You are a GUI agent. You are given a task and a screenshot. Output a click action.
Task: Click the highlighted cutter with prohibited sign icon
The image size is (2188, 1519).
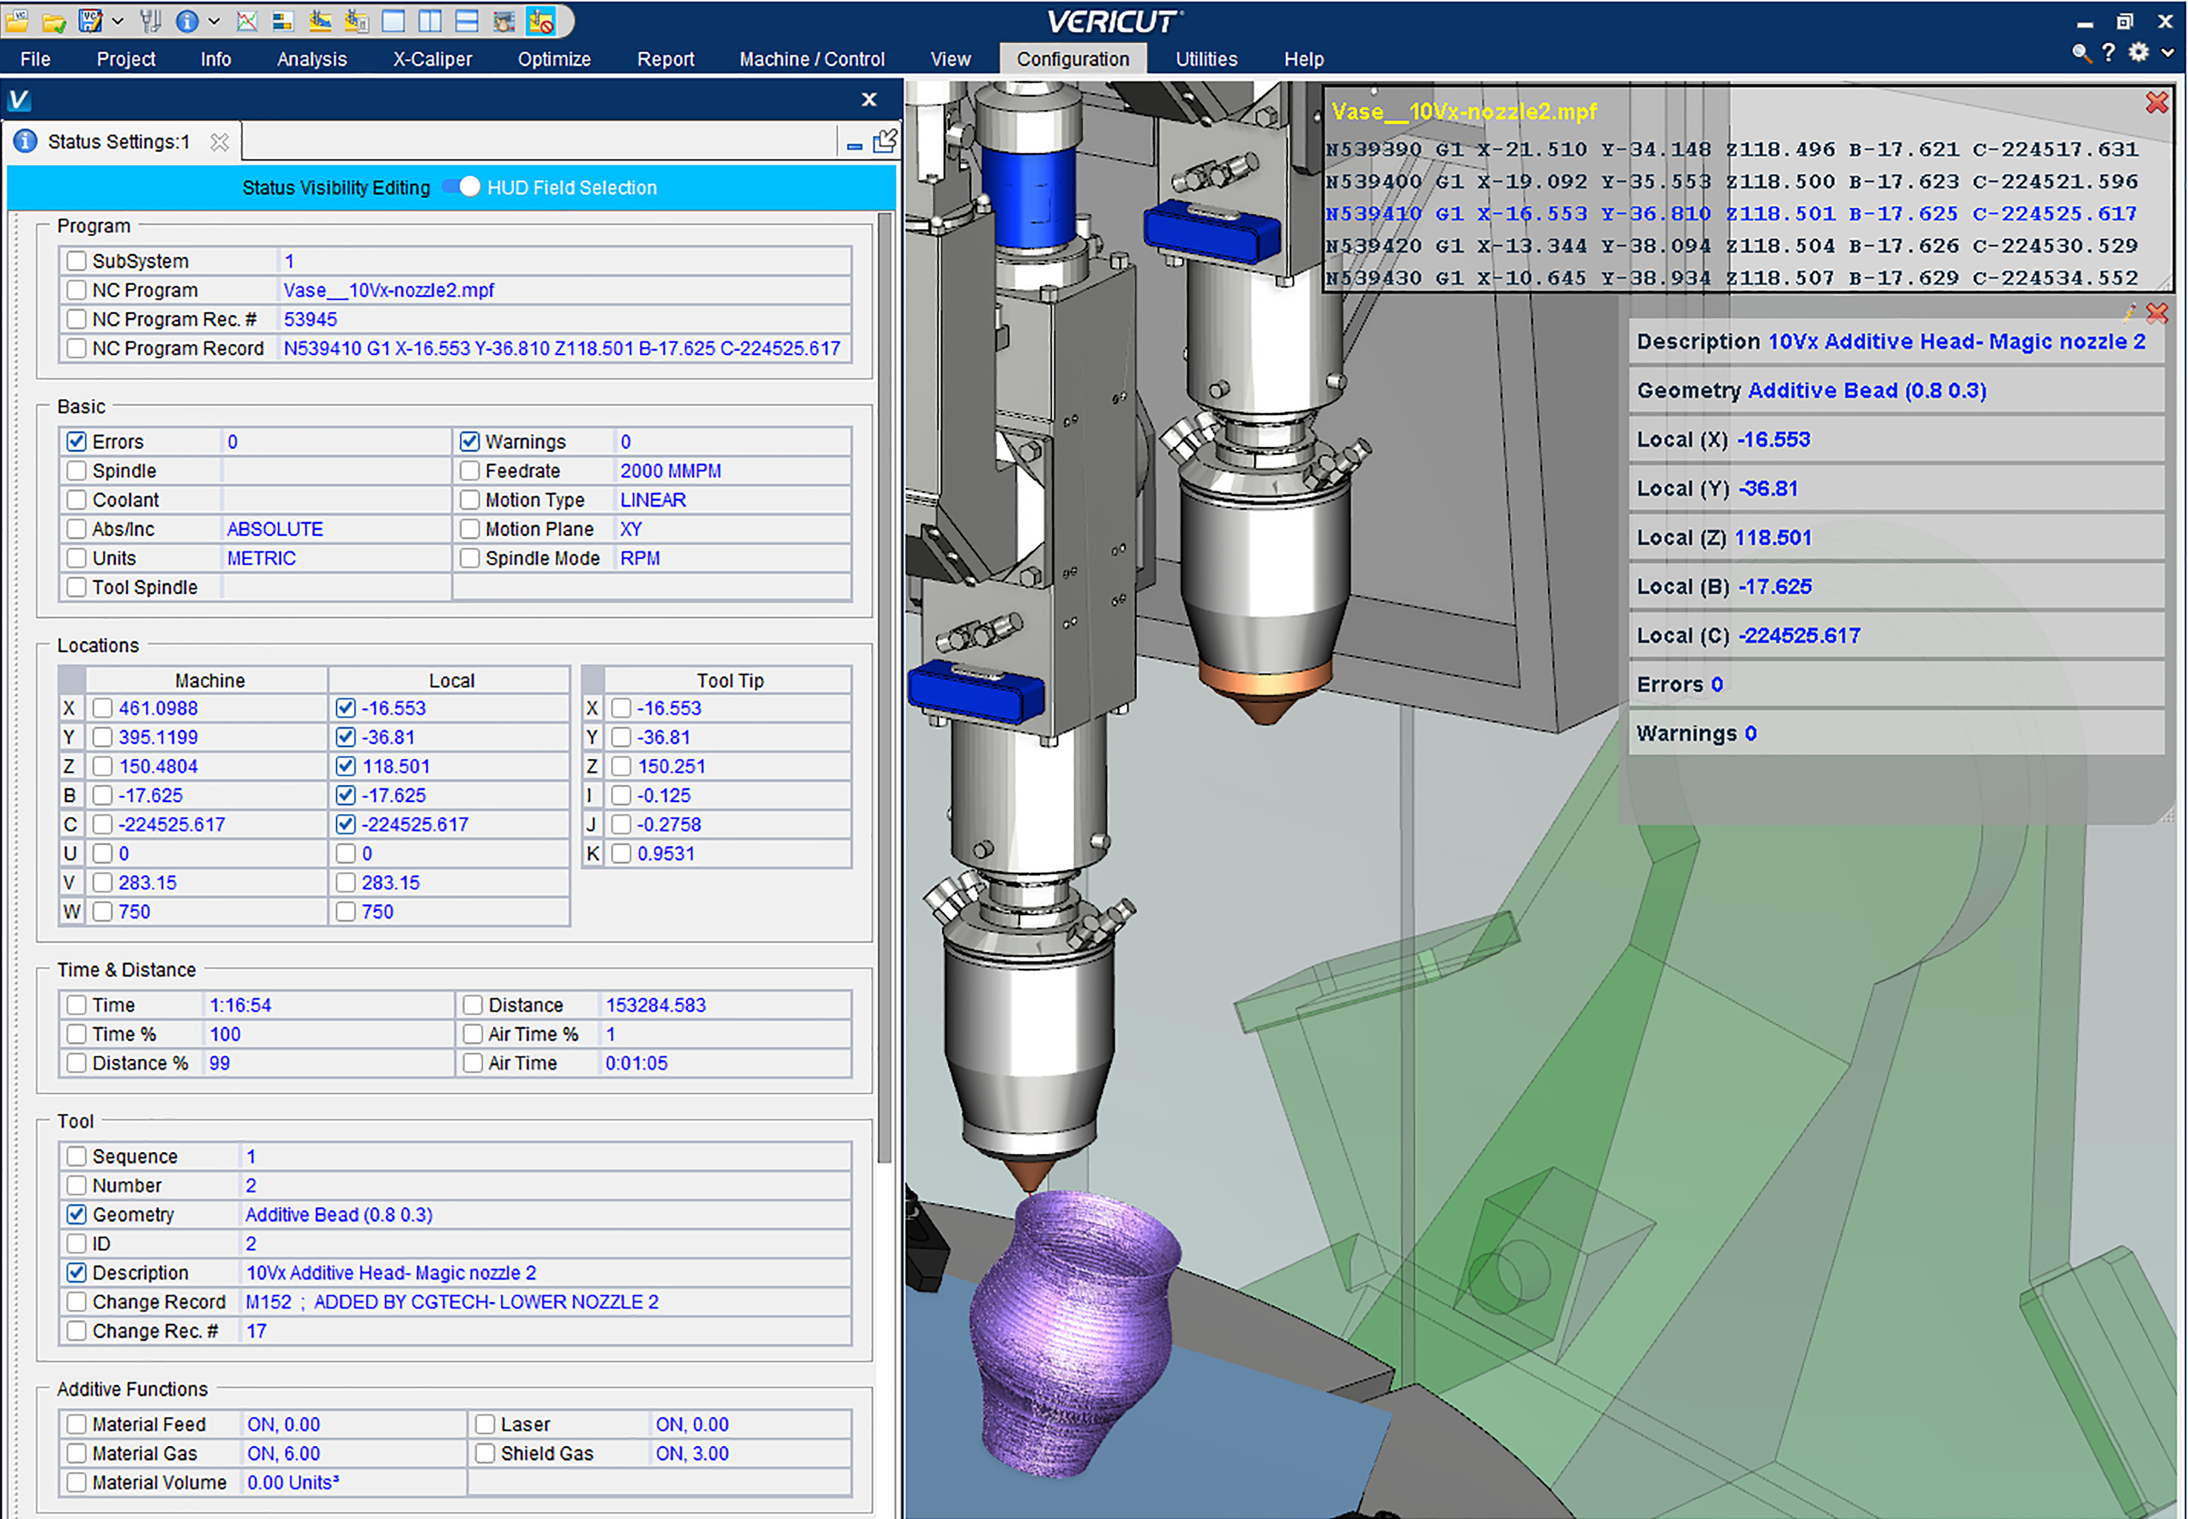[540, 20]
